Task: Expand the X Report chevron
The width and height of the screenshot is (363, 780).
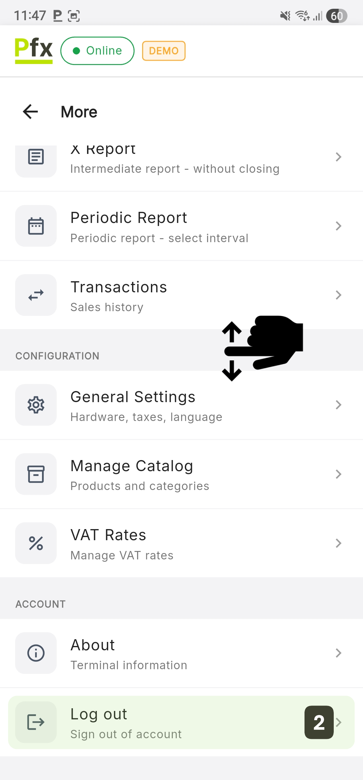Action: (338, 157)
